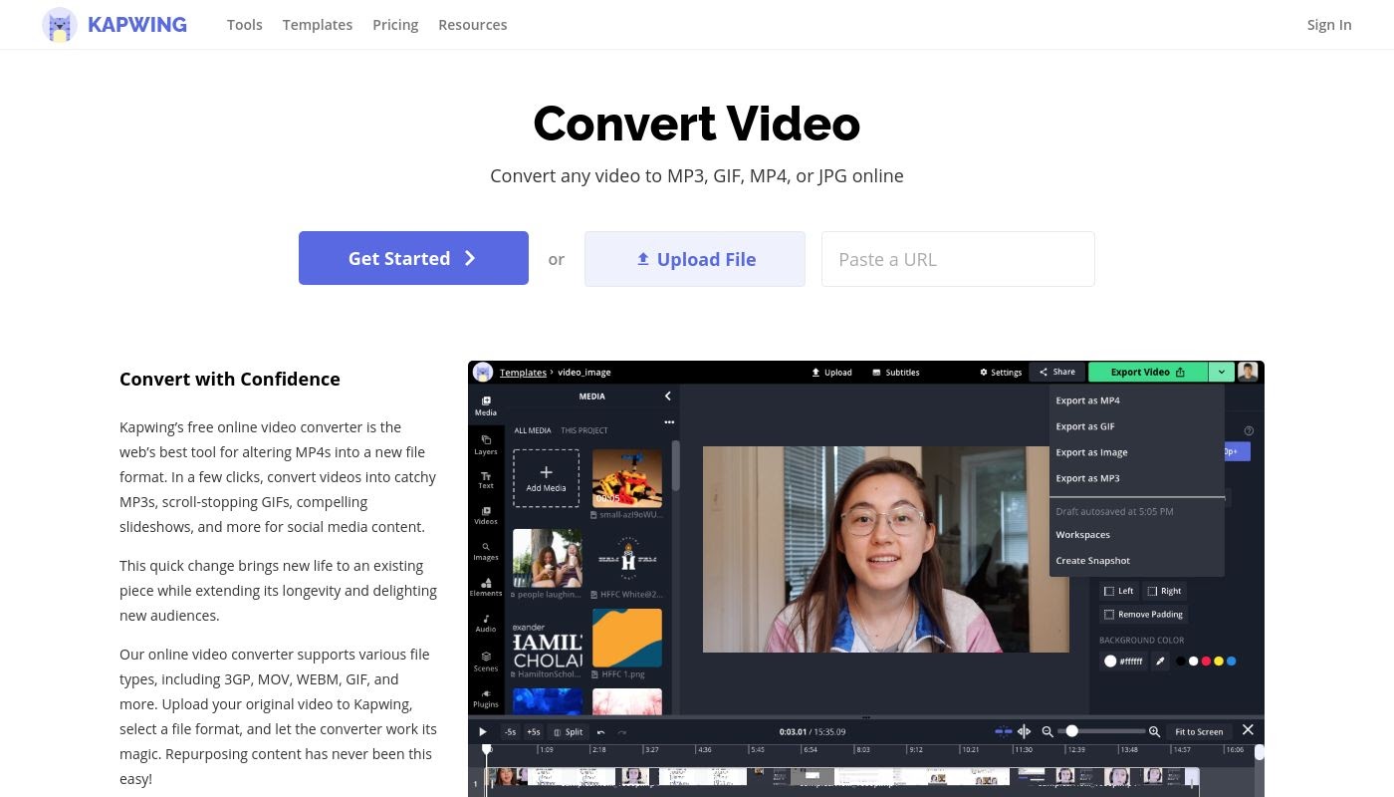Open the Export Video dropdown arrow
1394x797 pixels.
click(1221, 372)
